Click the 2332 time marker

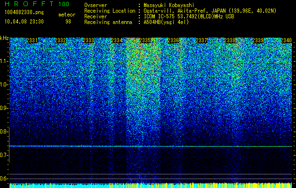click(x=60, y=40)
